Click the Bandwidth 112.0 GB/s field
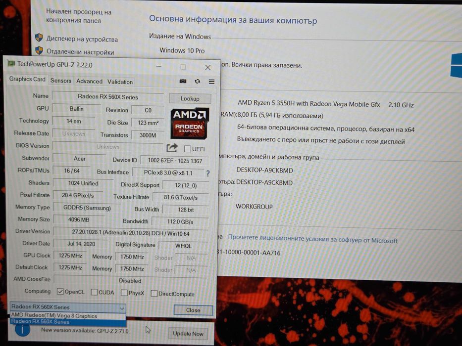The height and width of the screenshot is (346, 462). tap(180, 222)
